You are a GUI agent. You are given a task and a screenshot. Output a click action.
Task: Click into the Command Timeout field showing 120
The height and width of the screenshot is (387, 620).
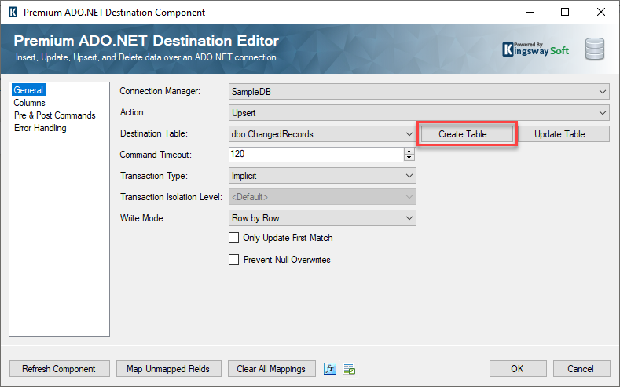tap(317, 155)
